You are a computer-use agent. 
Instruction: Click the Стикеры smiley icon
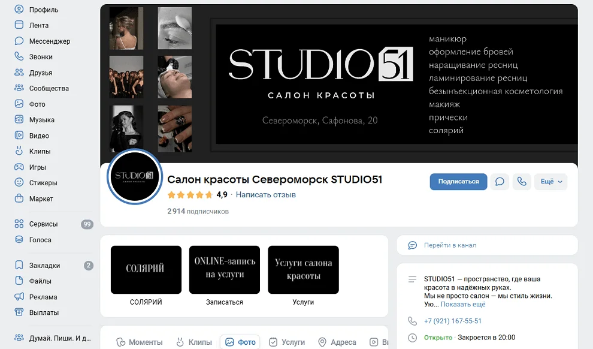tap(19, 182)
